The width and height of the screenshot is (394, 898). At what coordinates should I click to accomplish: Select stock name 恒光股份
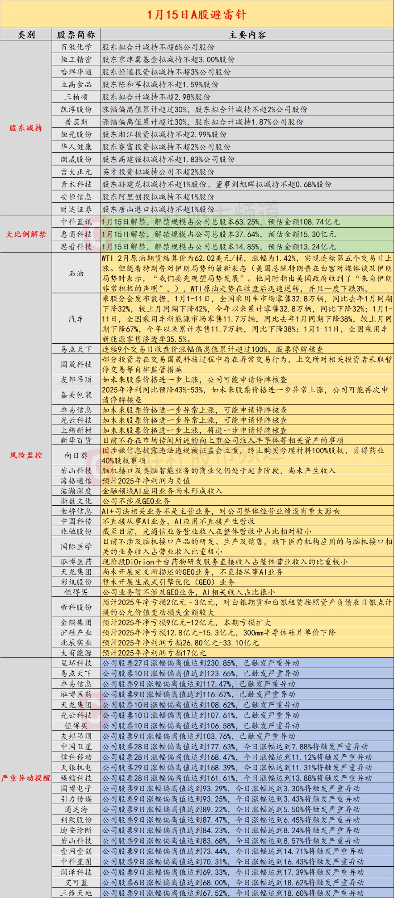click(x=76, y=134)
